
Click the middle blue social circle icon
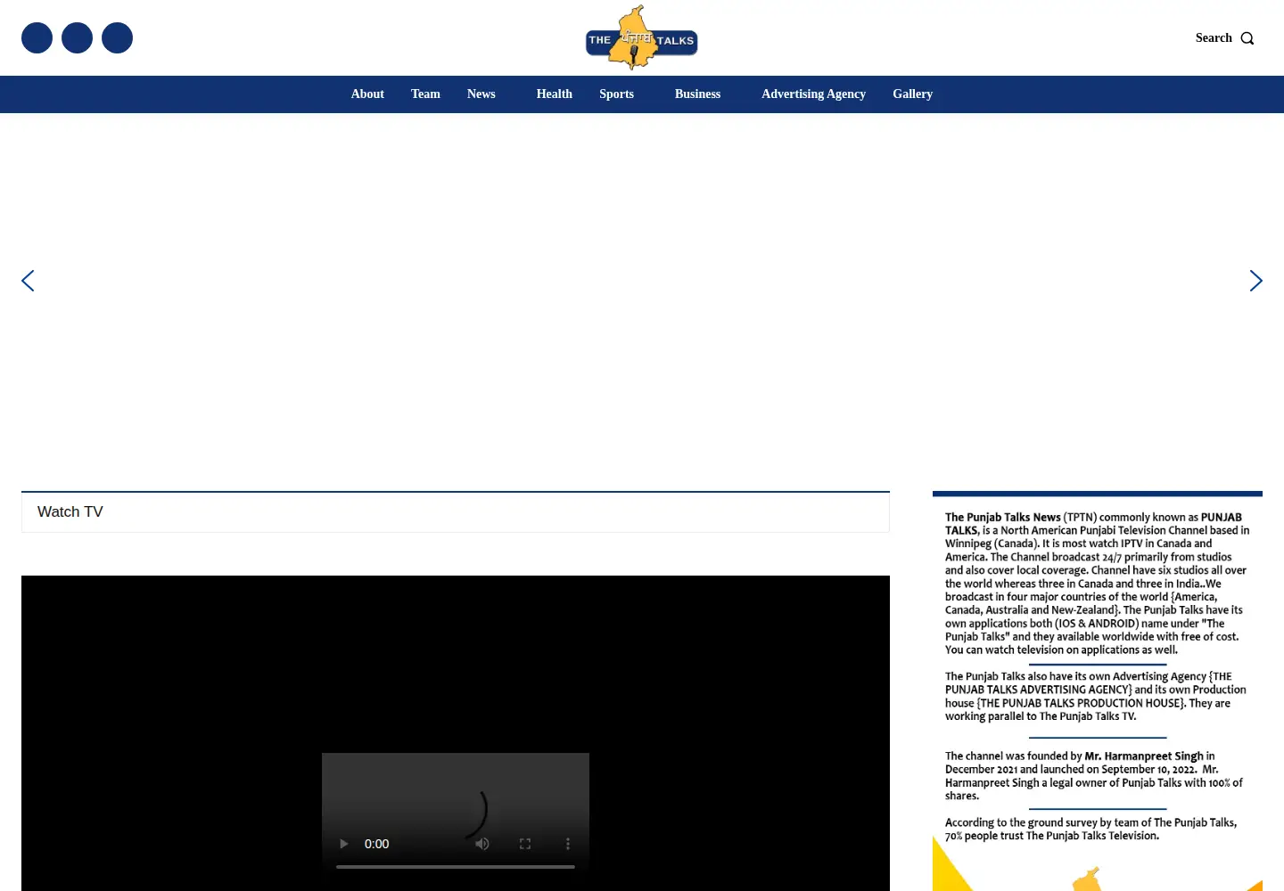77,37
